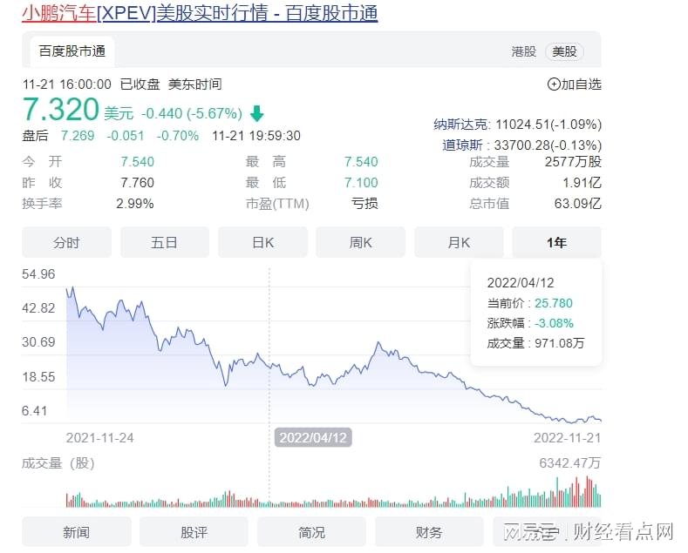
Task: Select the 1年 chart range
Action: point(556,242)
